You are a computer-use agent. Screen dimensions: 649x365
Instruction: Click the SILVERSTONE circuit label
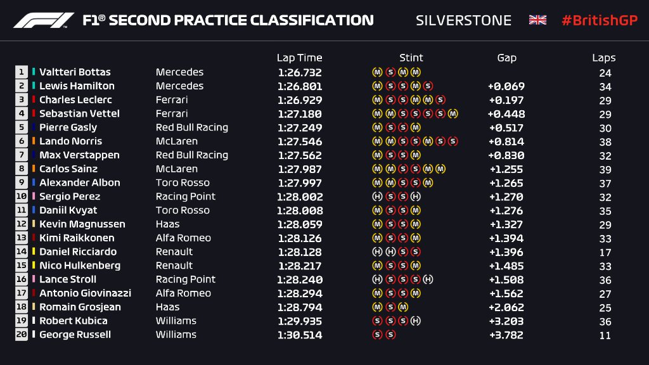click(463, 20)
